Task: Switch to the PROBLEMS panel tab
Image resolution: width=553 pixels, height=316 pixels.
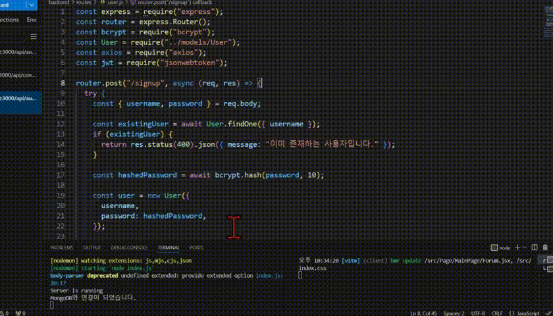Action: [x=62, y=248]
